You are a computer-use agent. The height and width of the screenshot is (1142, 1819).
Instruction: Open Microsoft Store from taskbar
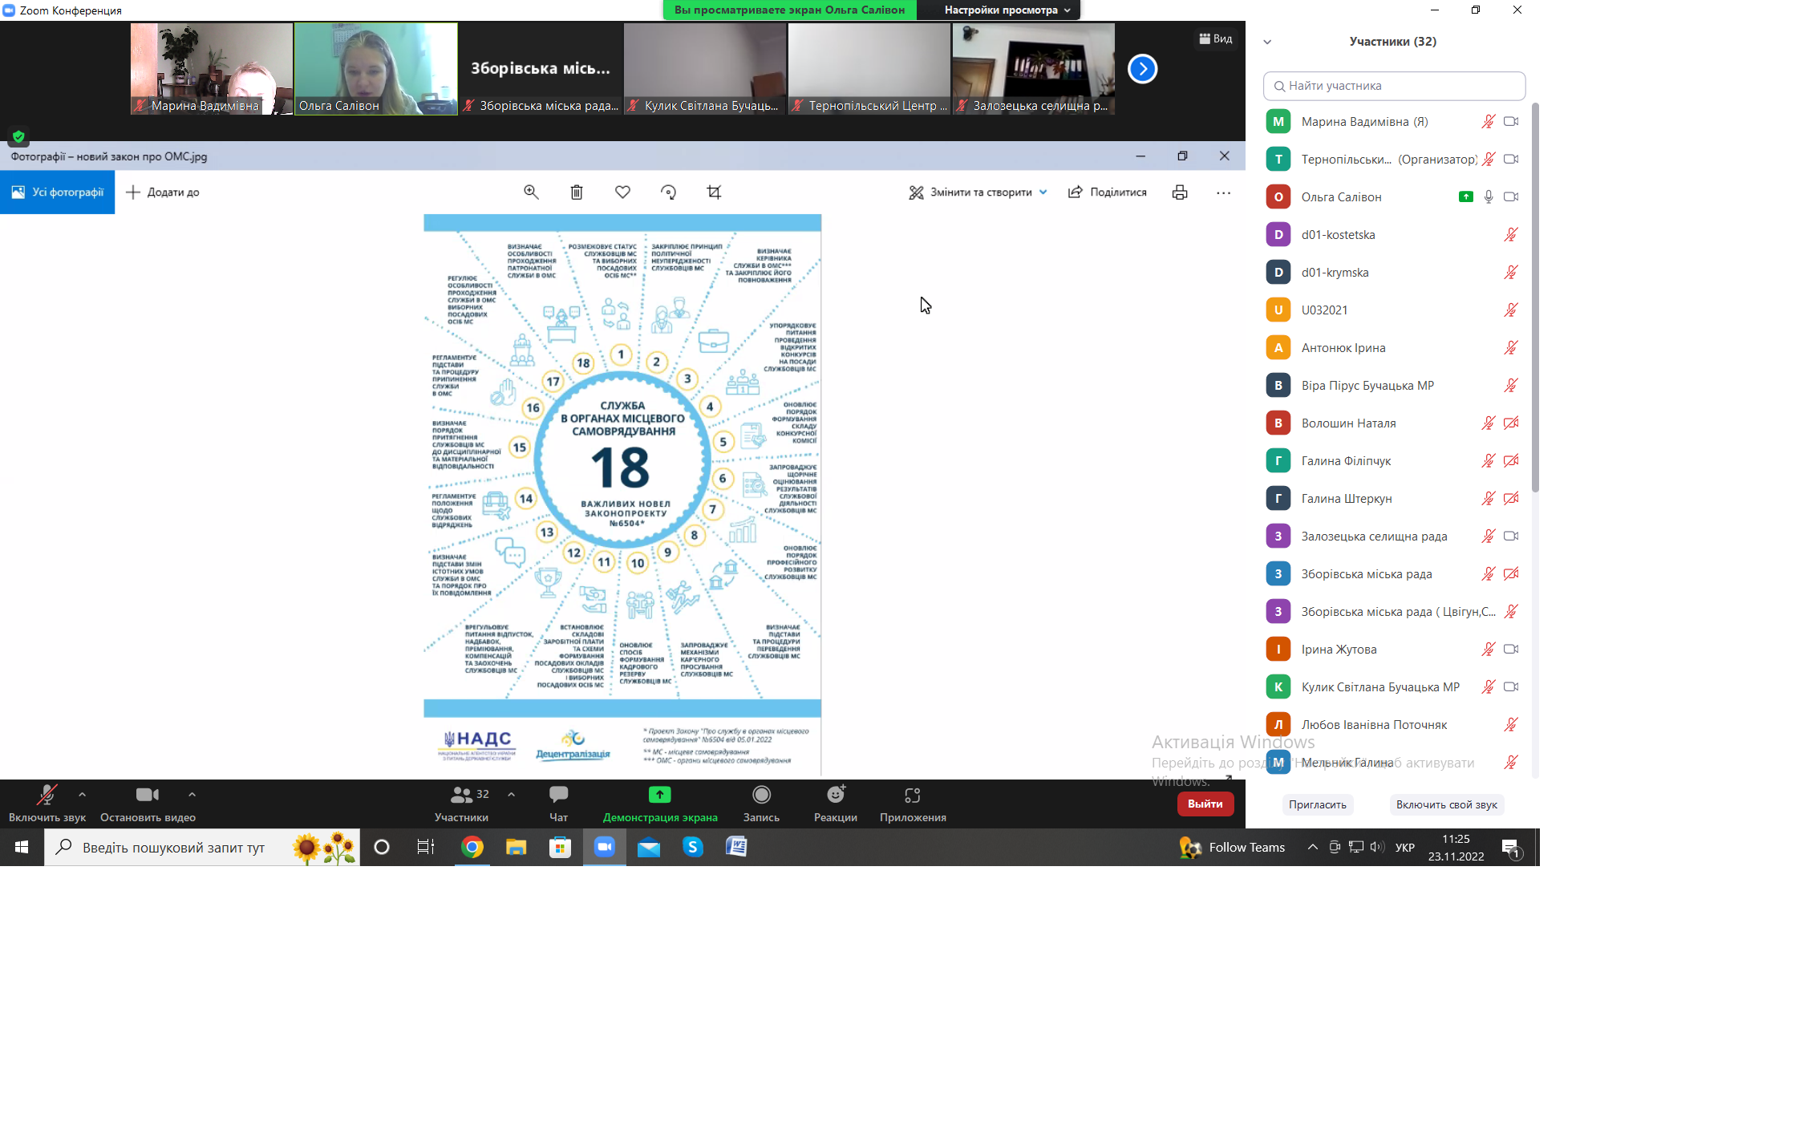tap(560, 847)
